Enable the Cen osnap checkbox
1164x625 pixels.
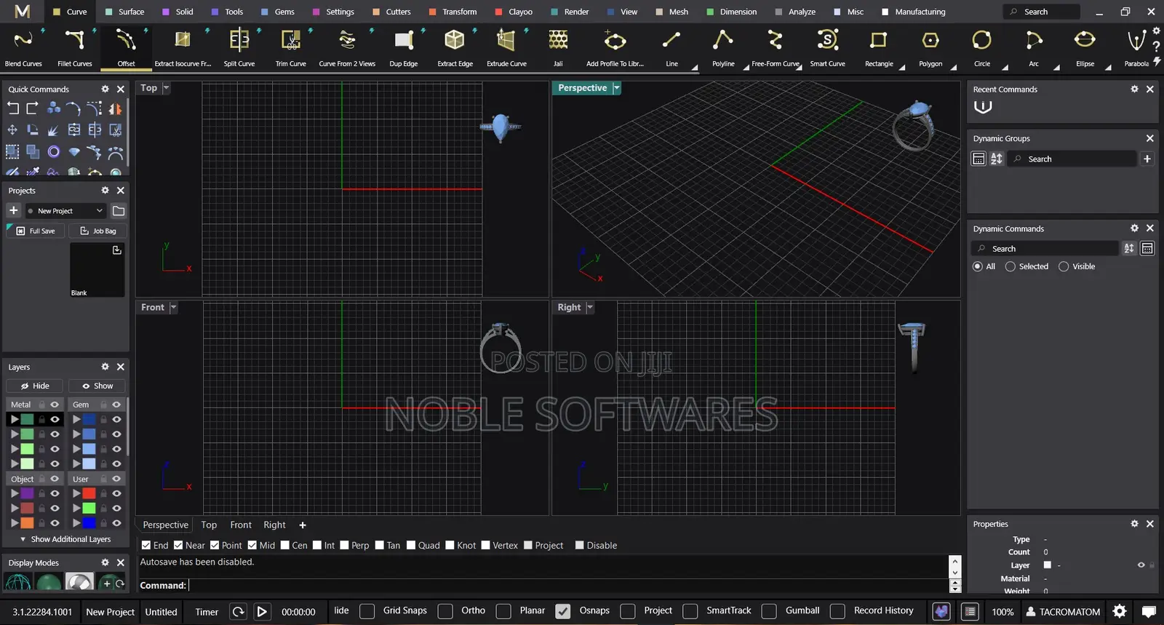pos(285,545)
